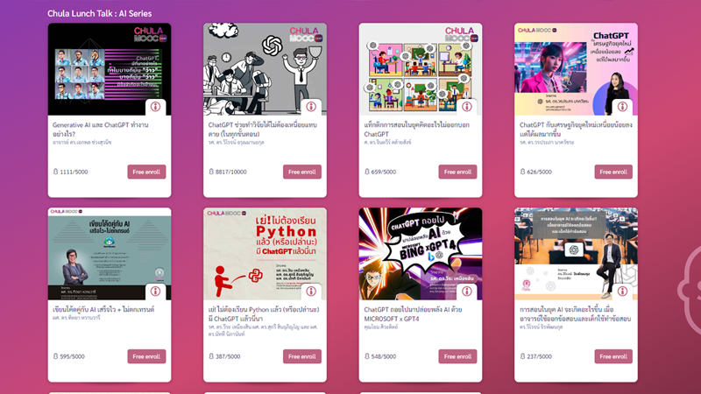Click the chatbot face icon at right edge

[x=690, y=290]
